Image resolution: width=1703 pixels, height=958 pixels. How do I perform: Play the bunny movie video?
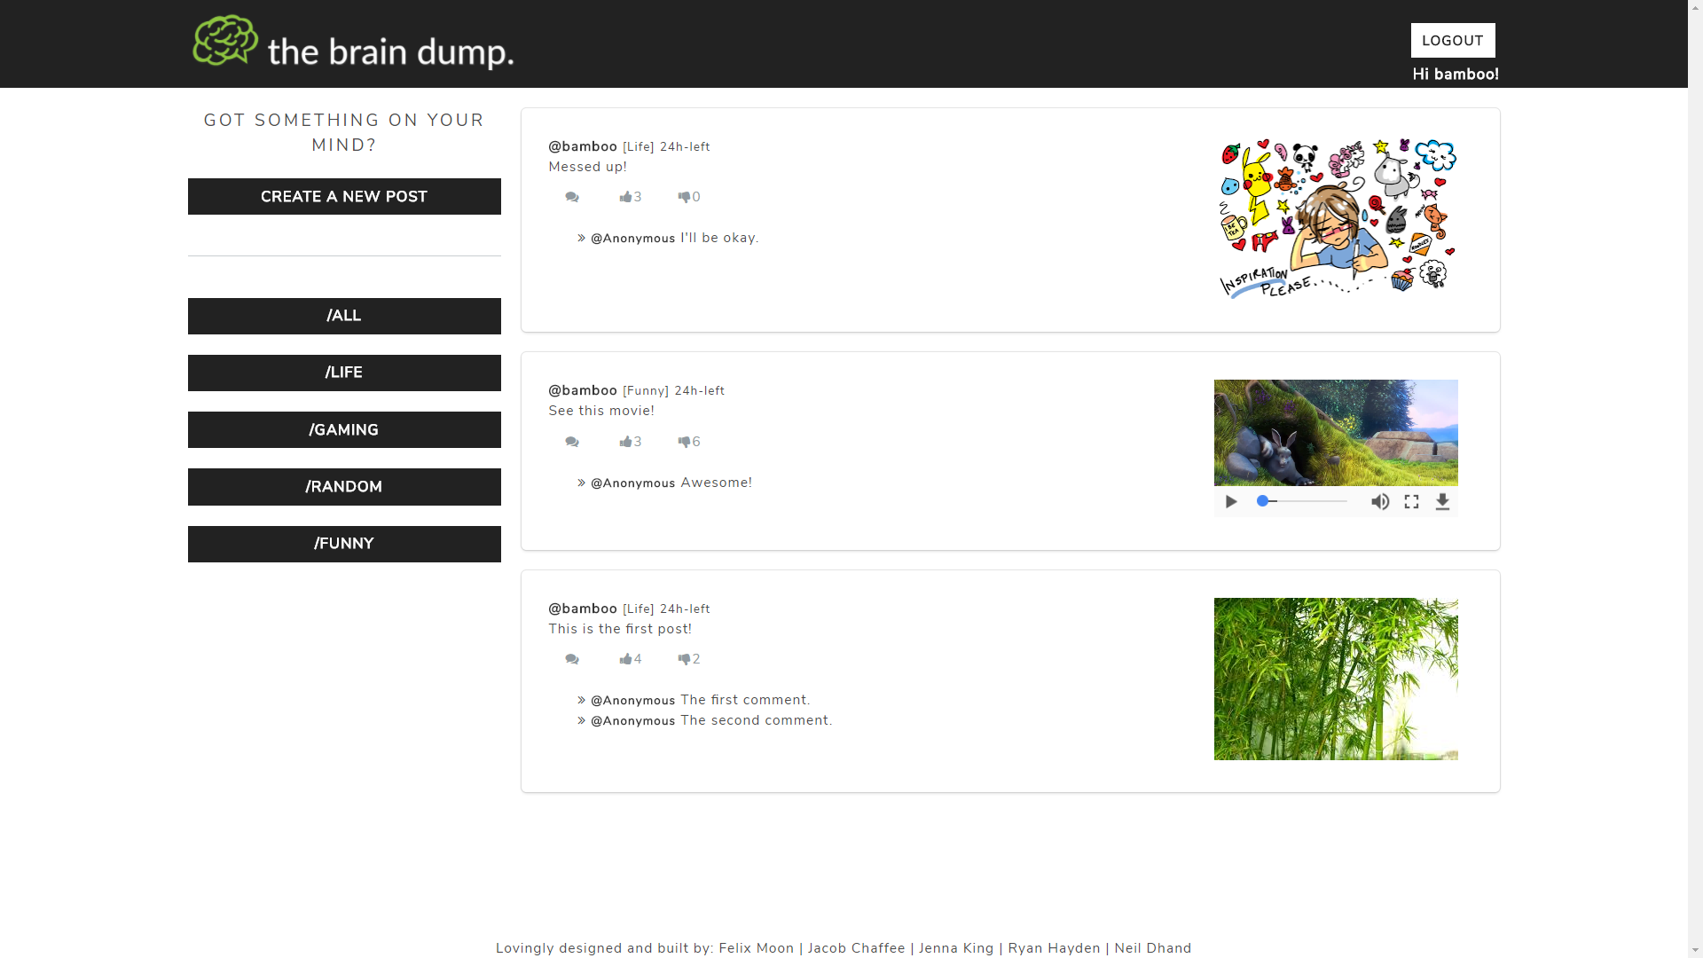click(x=1231, y=502)
